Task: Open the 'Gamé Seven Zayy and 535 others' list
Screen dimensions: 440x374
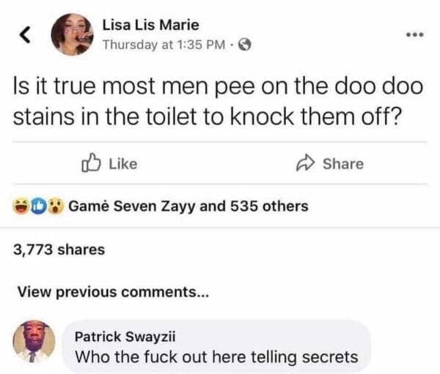Action: coord(188,206)
